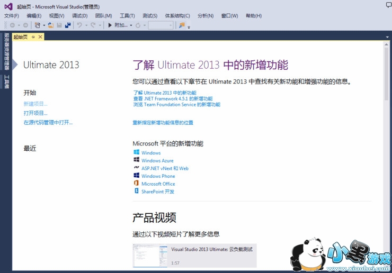
Task: Open the 编辑(E) menu
Action: coord(34,16)
